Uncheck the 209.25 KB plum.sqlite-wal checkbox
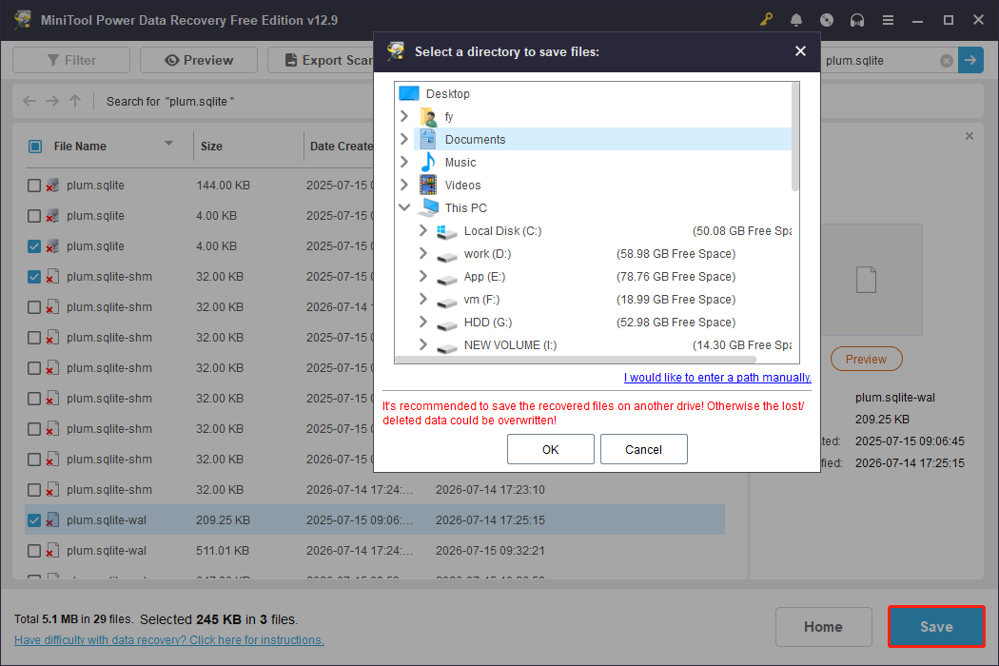This screenshot has width=999, height=666. coord(34,520)
